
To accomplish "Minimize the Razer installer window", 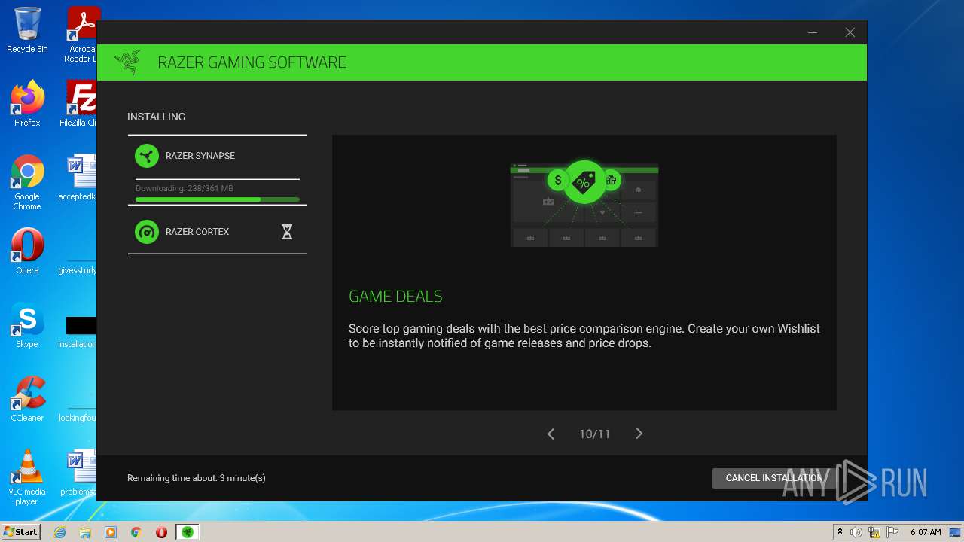I will tap(813, 32).
